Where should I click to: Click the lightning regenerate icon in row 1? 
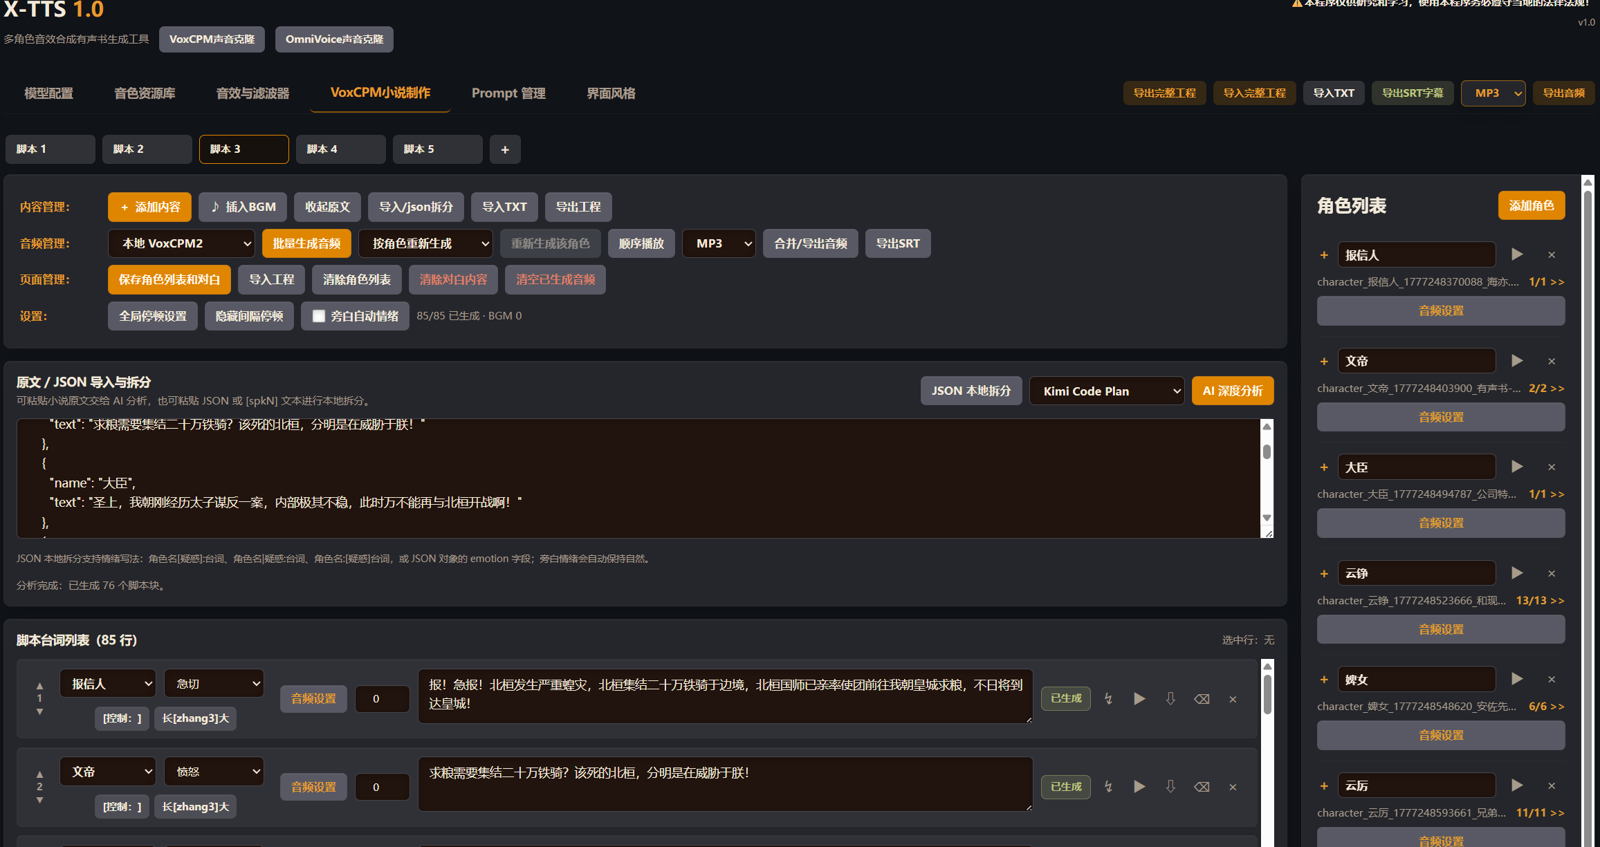click(x=1109, y=699)
